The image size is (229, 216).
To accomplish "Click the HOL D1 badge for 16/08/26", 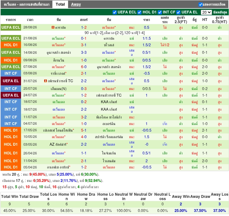I will tap(11, 45).
